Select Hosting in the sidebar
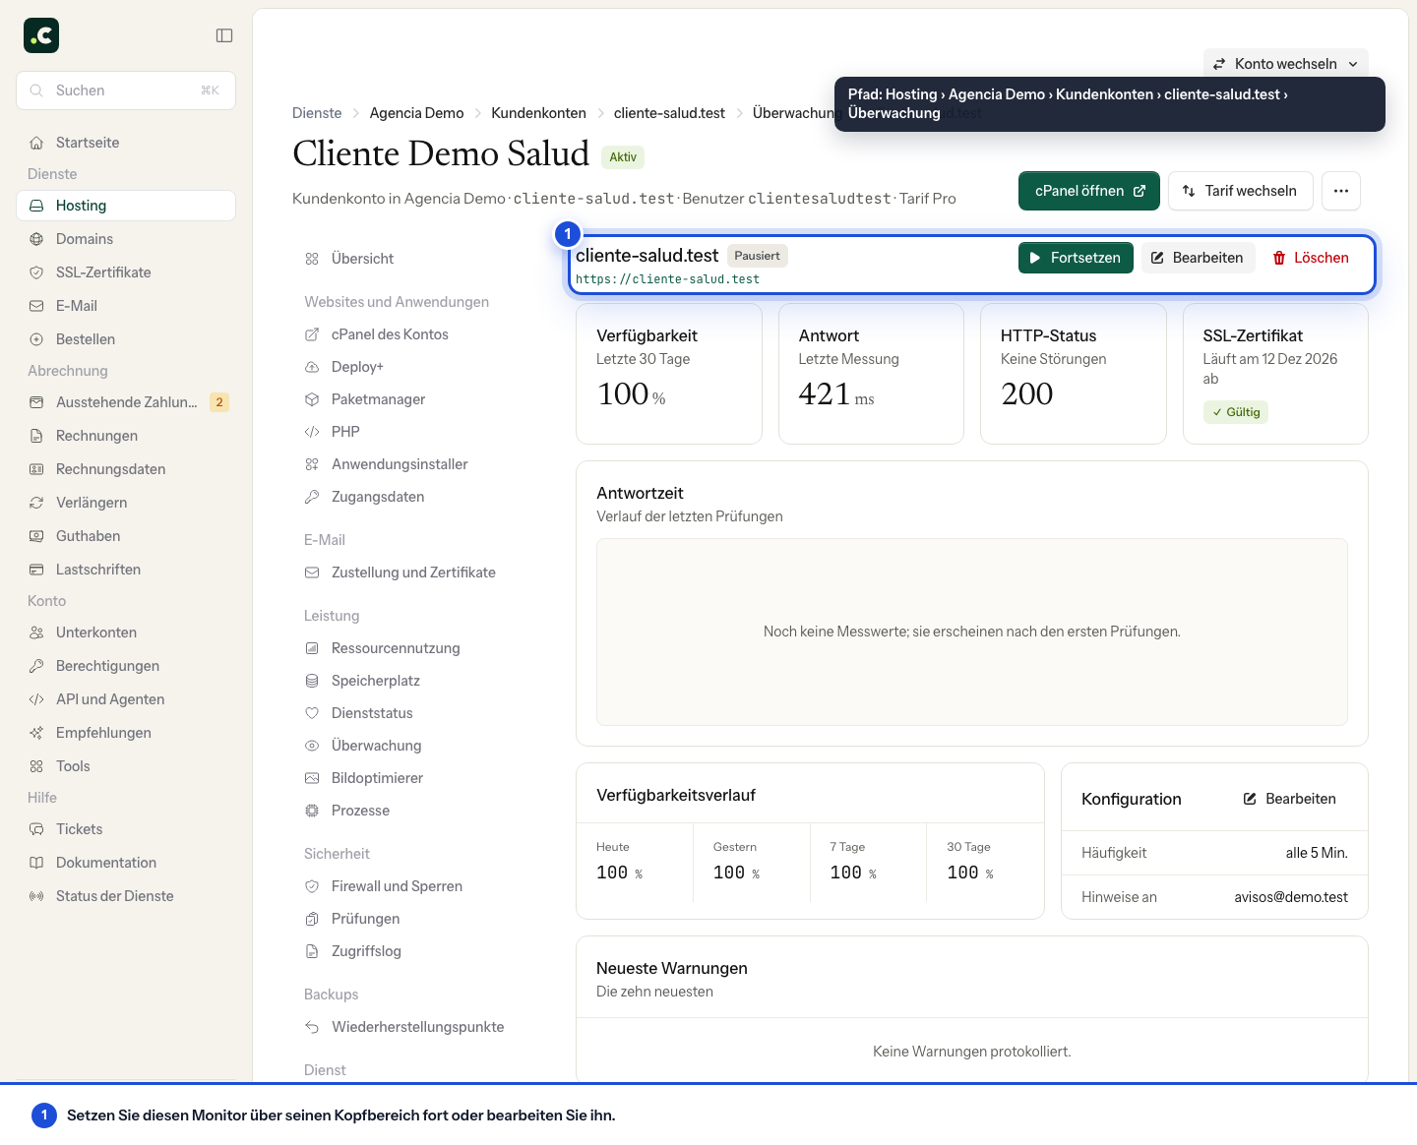 point(126,206)
